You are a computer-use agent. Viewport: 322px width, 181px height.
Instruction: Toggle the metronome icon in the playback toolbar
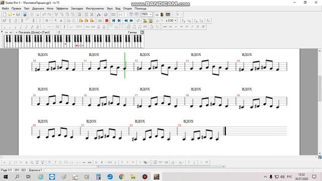[x=145, y=21]
